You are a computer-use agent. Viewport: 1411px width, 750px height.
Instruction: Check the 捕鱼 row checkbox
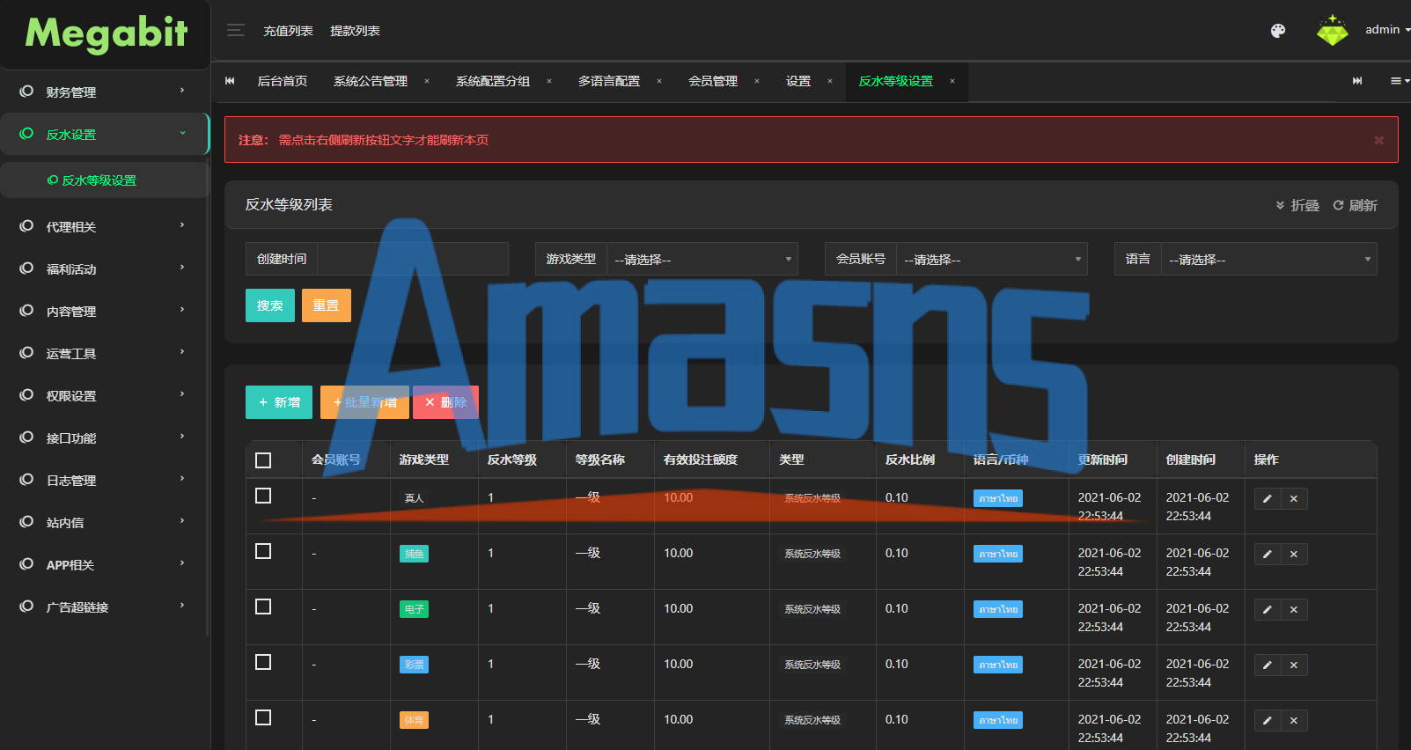(263, 551)
